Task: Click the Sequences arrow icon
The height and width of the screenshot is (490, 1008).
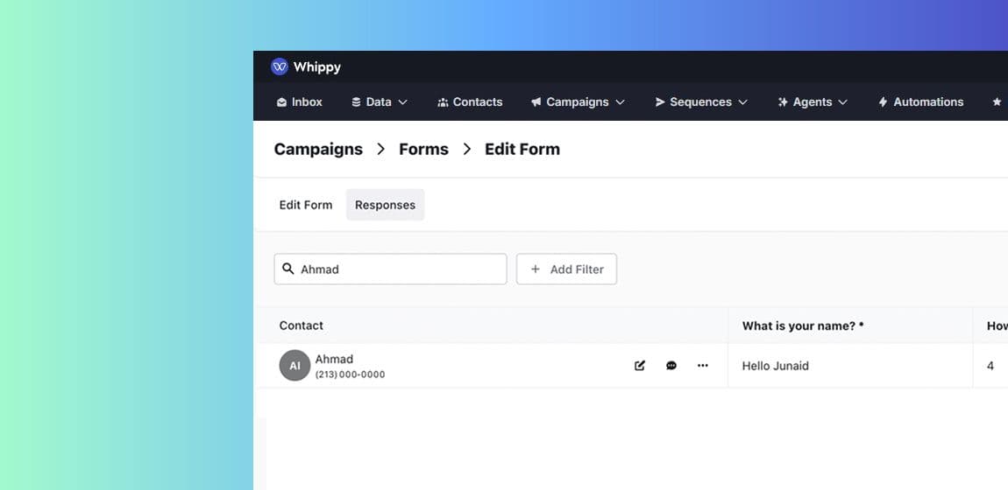Action: [659, 102]
